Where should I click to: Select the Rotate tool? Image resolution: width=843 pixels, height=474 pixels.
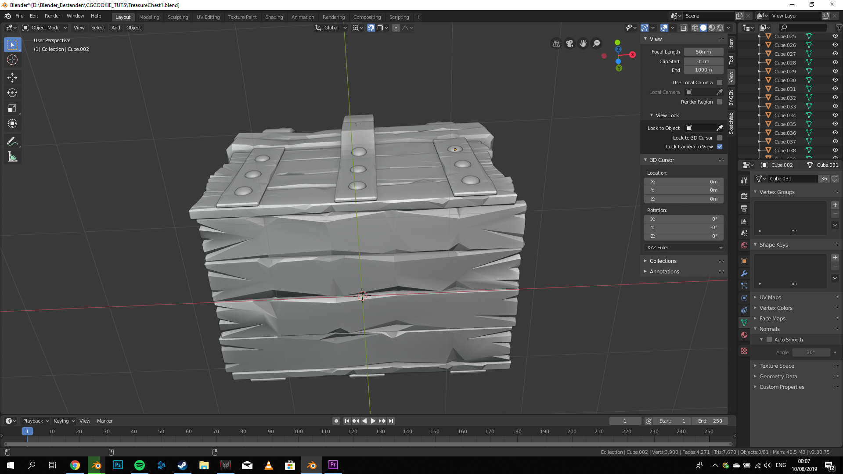(x=12, y=93)
